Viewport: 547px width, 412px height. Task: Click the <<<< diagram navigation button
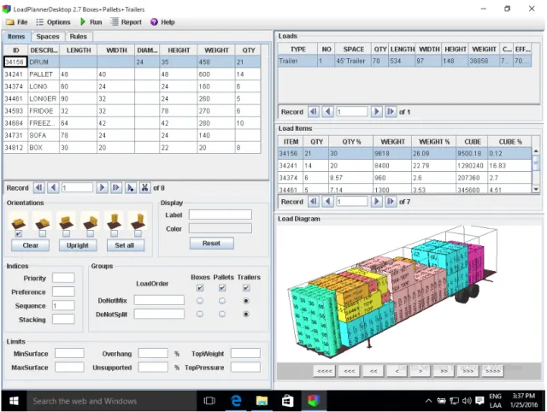coord(325,371)
